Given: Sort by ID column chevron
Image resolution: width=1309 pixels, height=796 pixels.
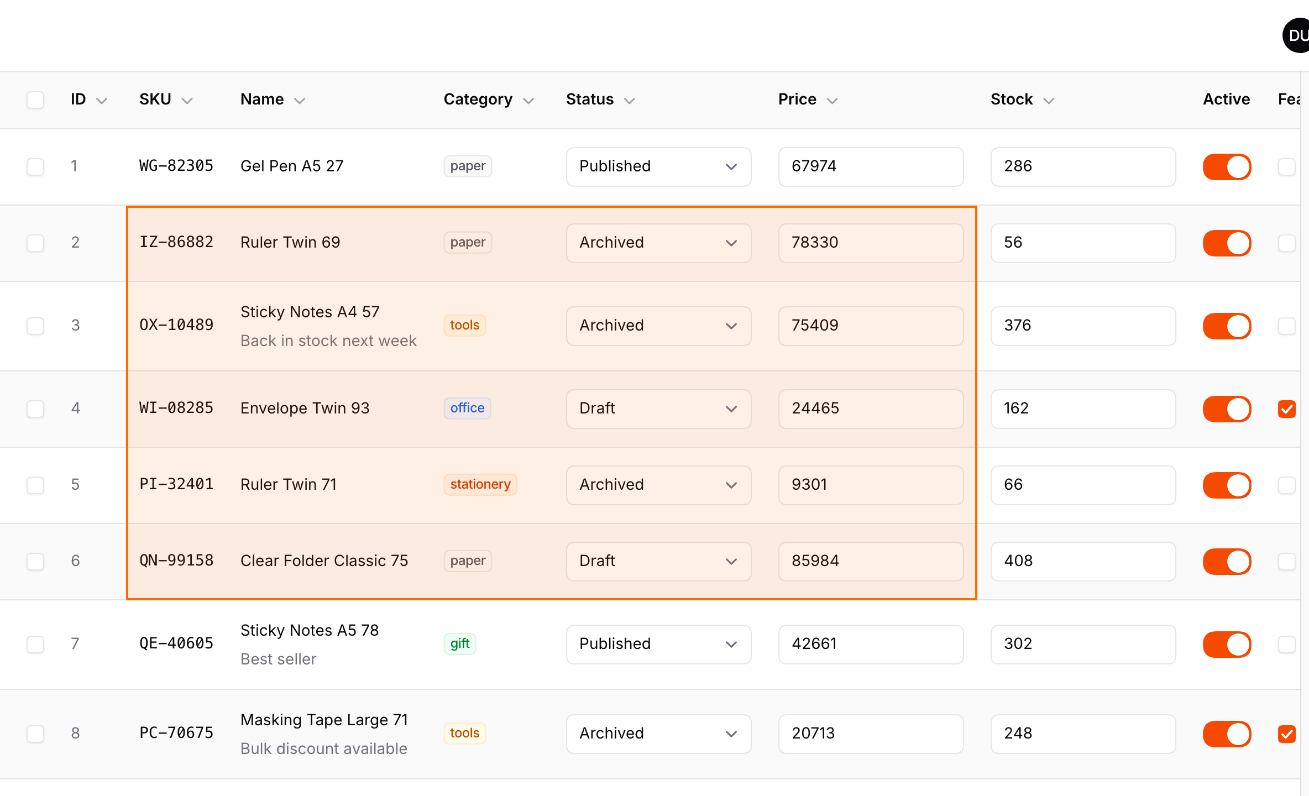Looking at the screenshot, I should [102, 101].
